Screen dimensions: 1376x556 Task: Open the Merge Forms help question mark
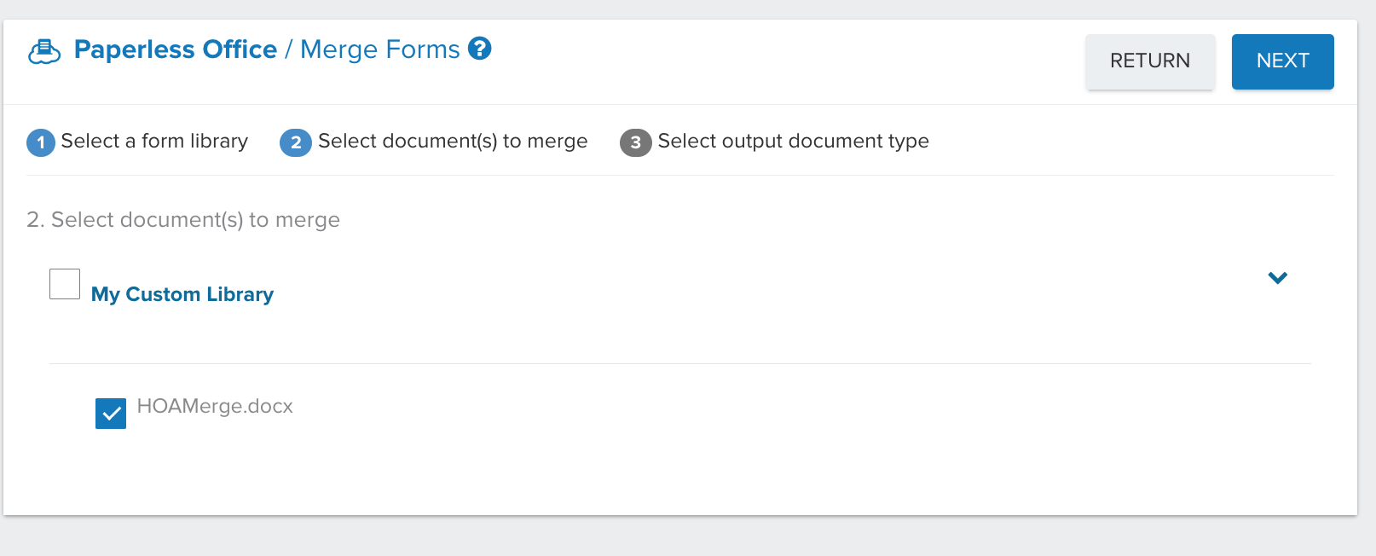coord(480,49)
